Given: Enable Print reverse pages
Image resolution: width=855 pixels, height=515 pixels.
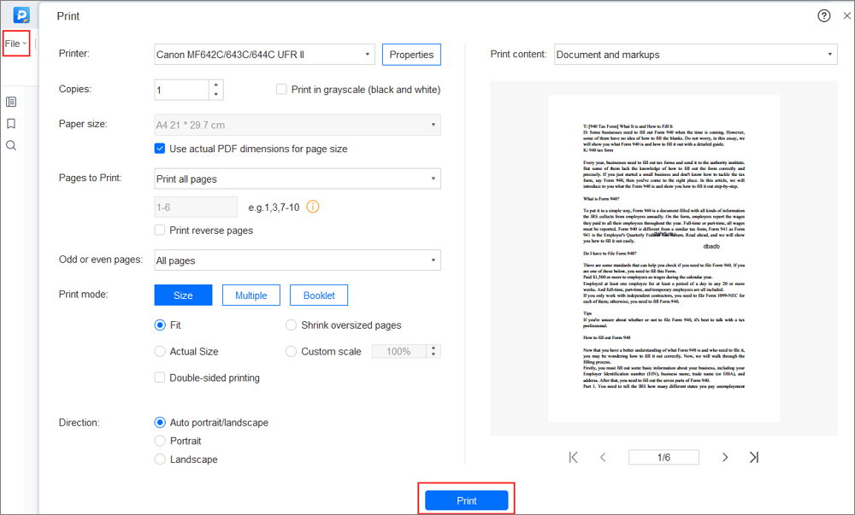Looking at the screenshot, I should point(160,231).
